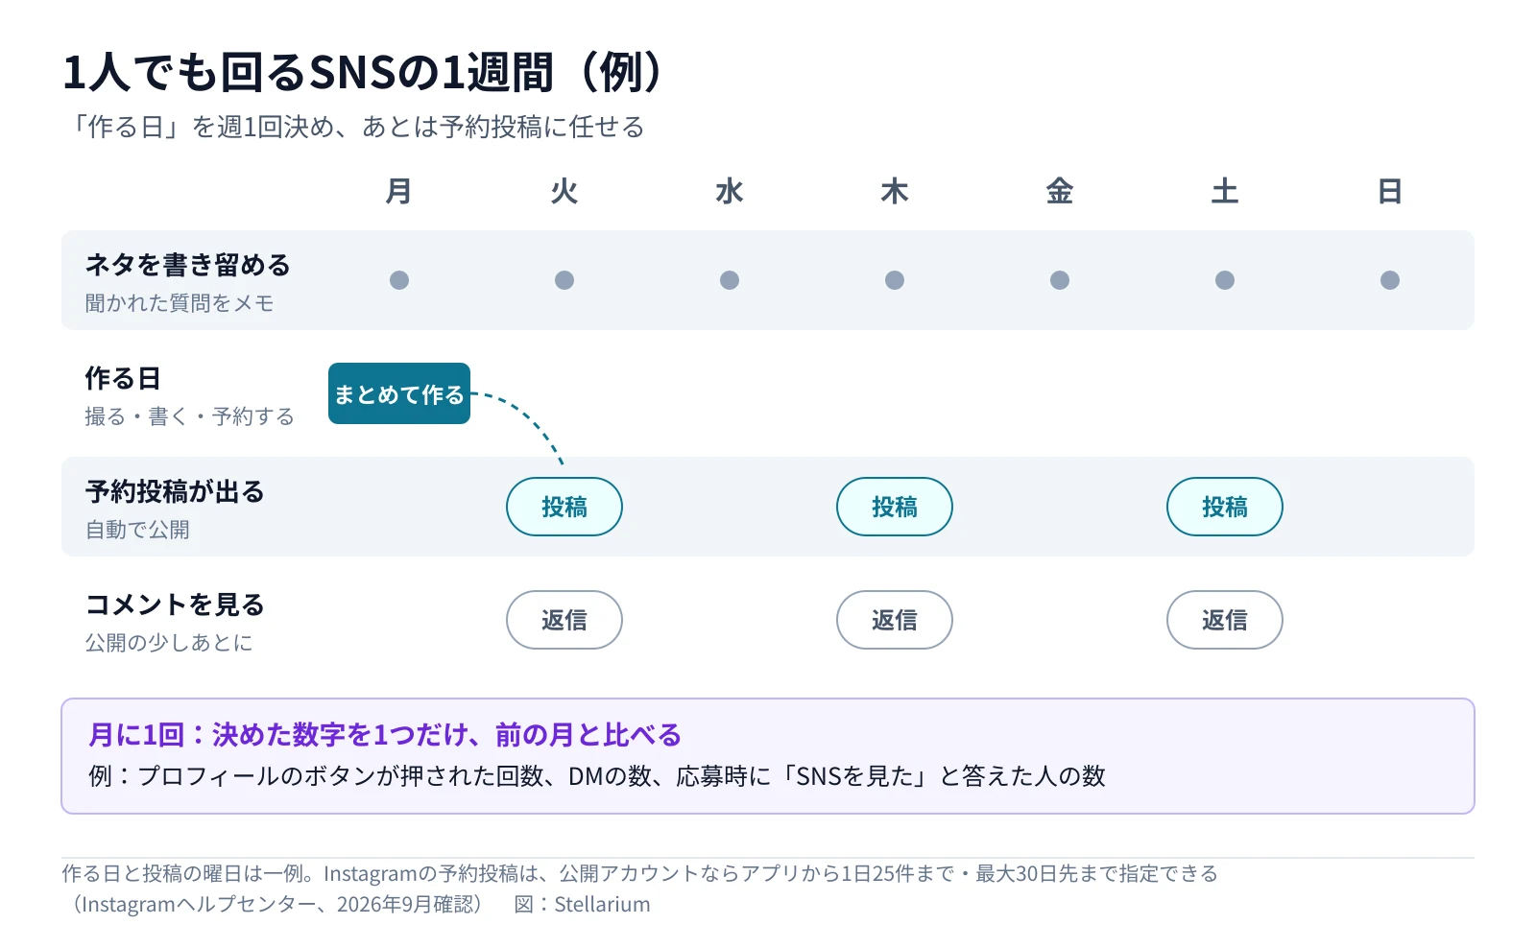1536x948 pixels.
Task: Click the 返信 pill under 木
Action: (x=895, y=620)
